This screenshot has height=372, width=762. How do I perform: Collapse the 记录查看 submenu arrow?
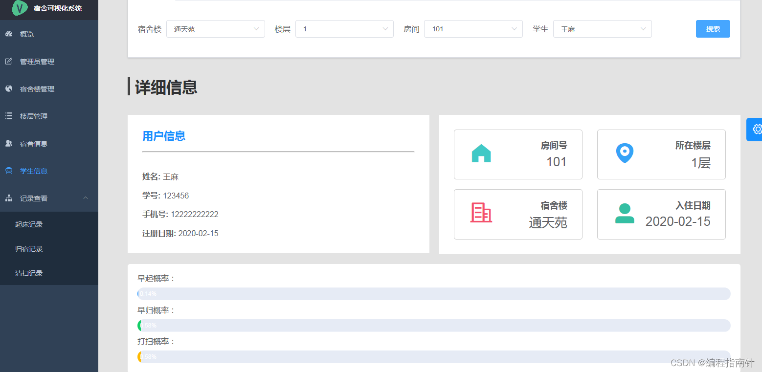pos(86,198)
